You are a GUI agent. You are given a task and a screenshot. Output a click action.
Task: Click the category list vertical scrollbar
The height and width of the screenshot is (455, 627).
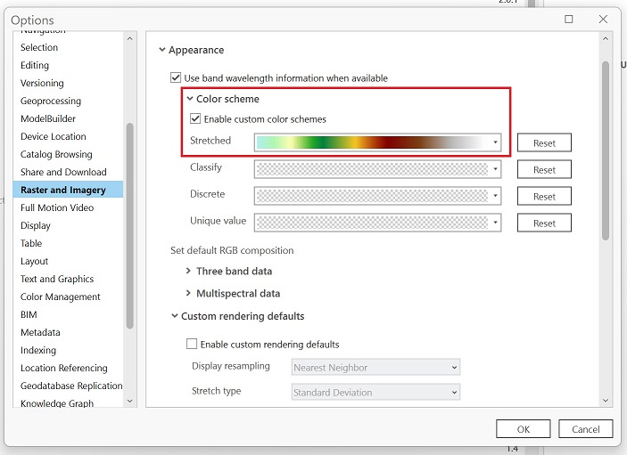(130, 223)
